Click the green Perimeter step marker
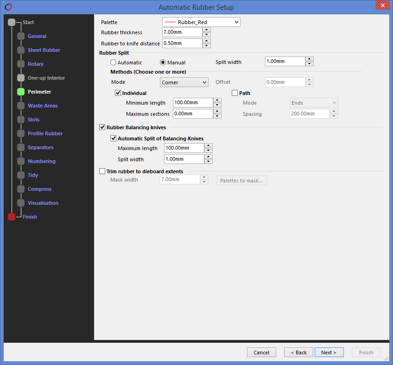This screenshot has height=365, width=393. (21, 92)
